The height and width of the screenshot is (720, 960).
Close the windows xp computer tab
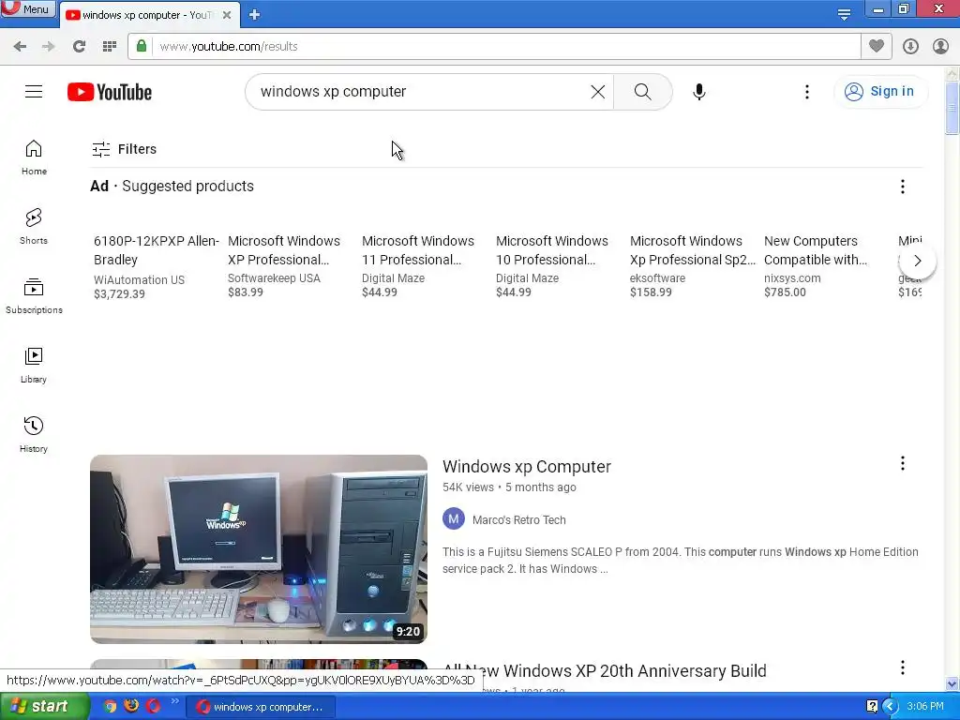[227, 15]
